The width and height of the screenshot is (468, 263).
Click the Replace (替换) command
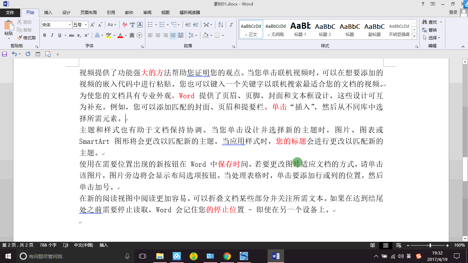(x=430, y=30)
